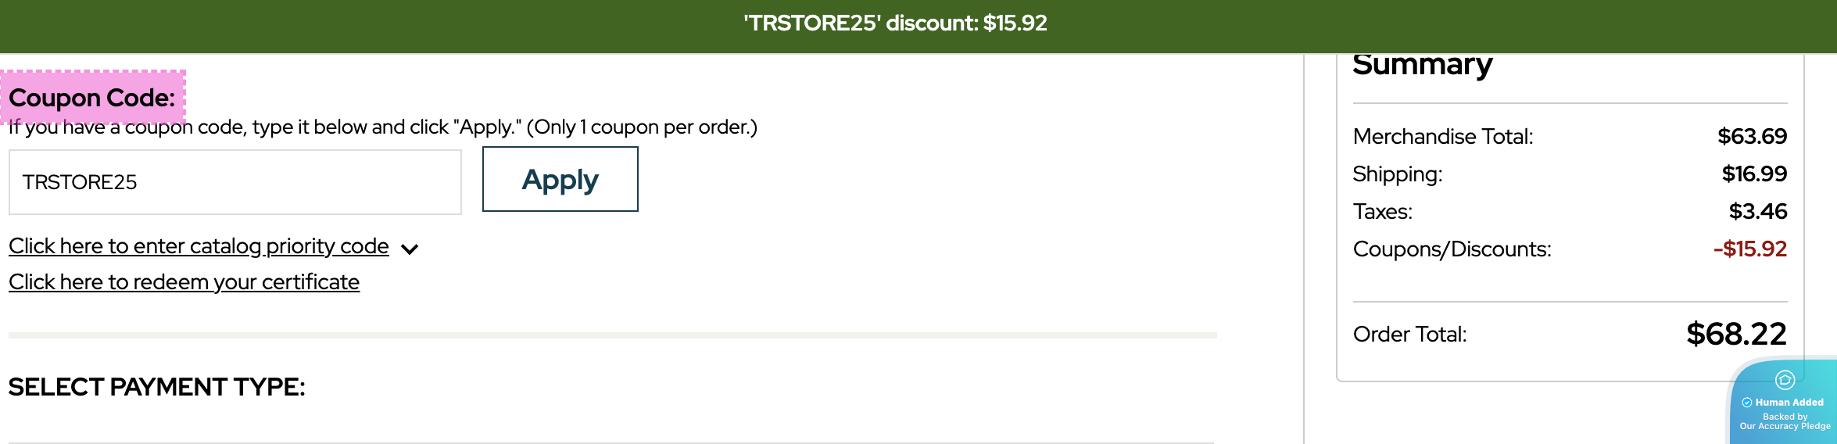Screen dimensions: 1837x444
Task: Click the Our Accuracy Pledge text
Action: (x=1785, y=427)
